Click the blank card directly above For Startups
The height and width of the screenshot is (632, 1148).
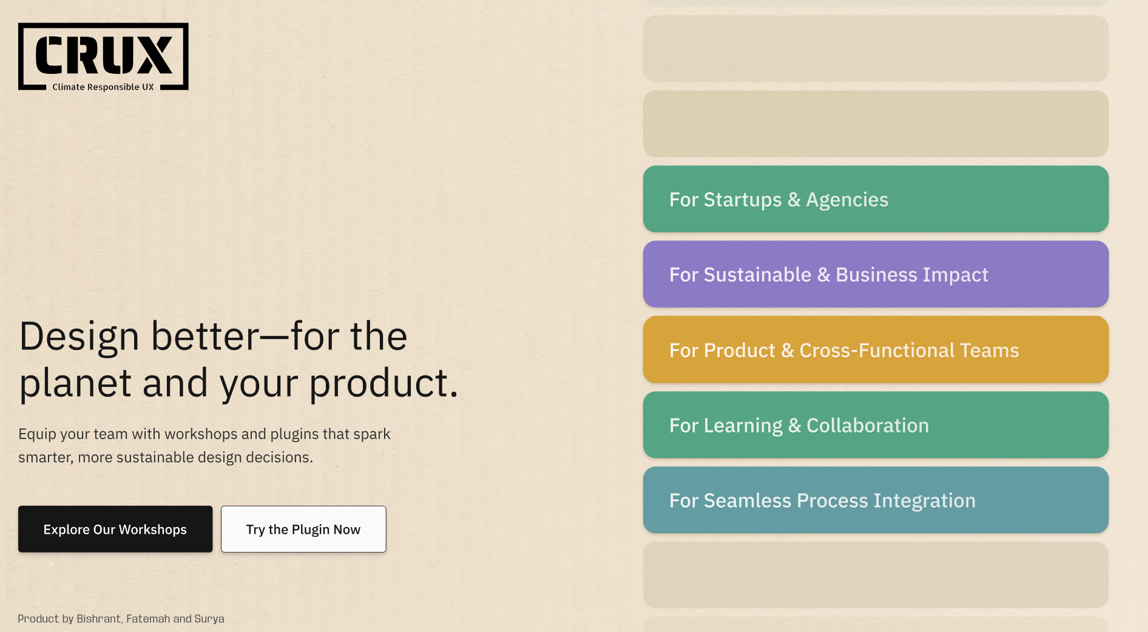pos(876,124)
